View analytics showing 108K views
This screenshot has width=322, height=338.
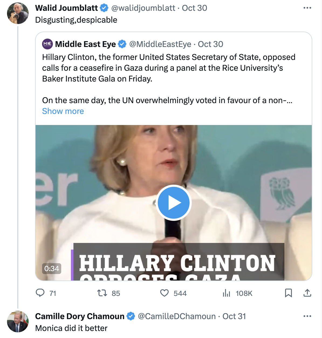coord(227,293)
